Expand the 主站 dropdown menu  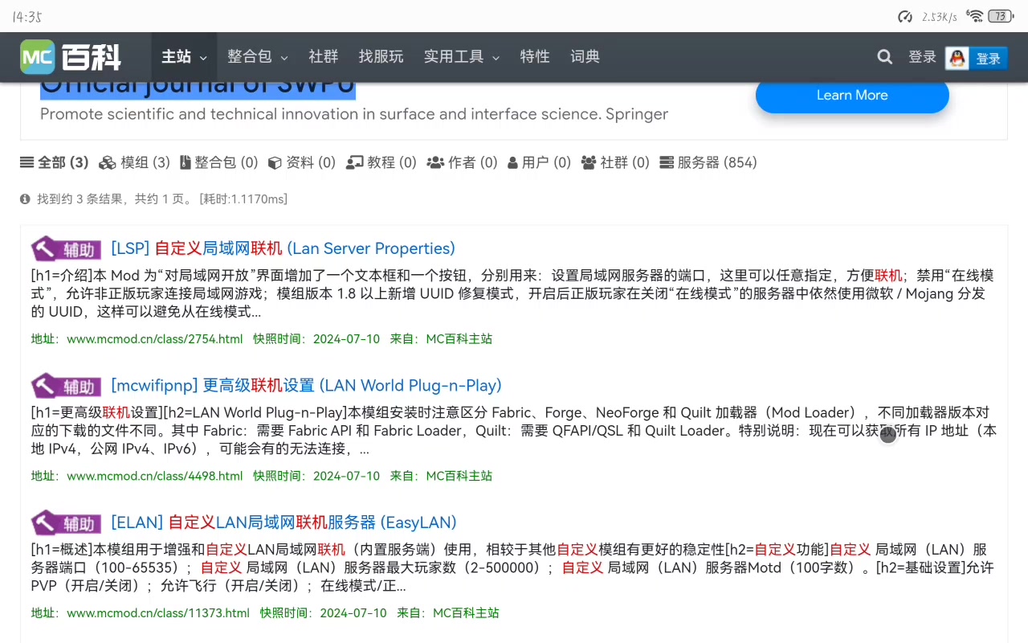[184, 57]
